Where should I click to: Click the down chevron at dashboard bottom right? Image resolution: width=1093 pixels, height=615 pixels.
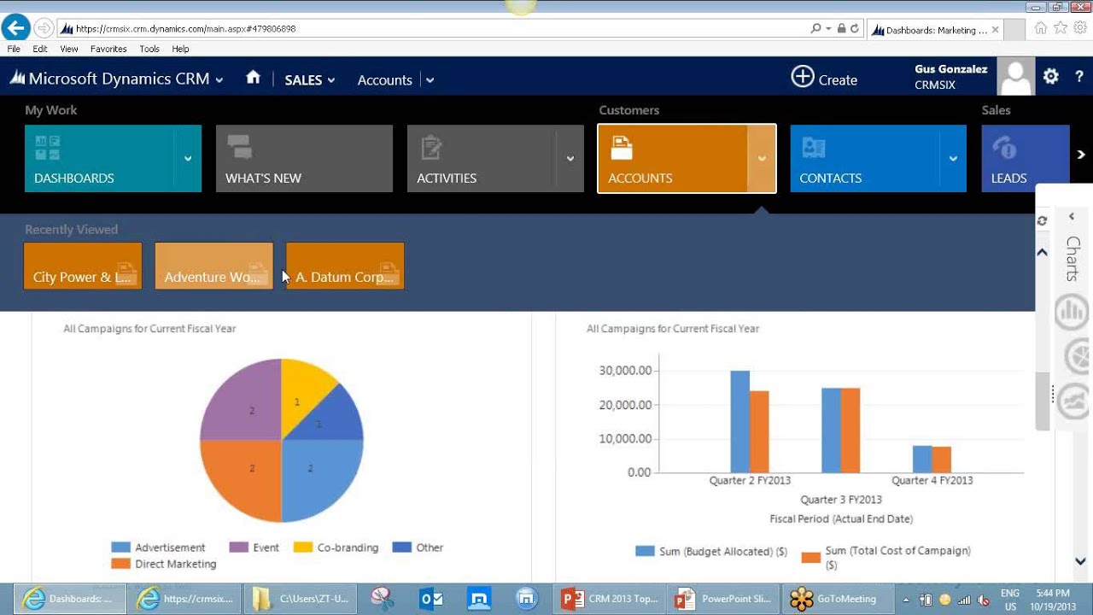coord(1080,561)
